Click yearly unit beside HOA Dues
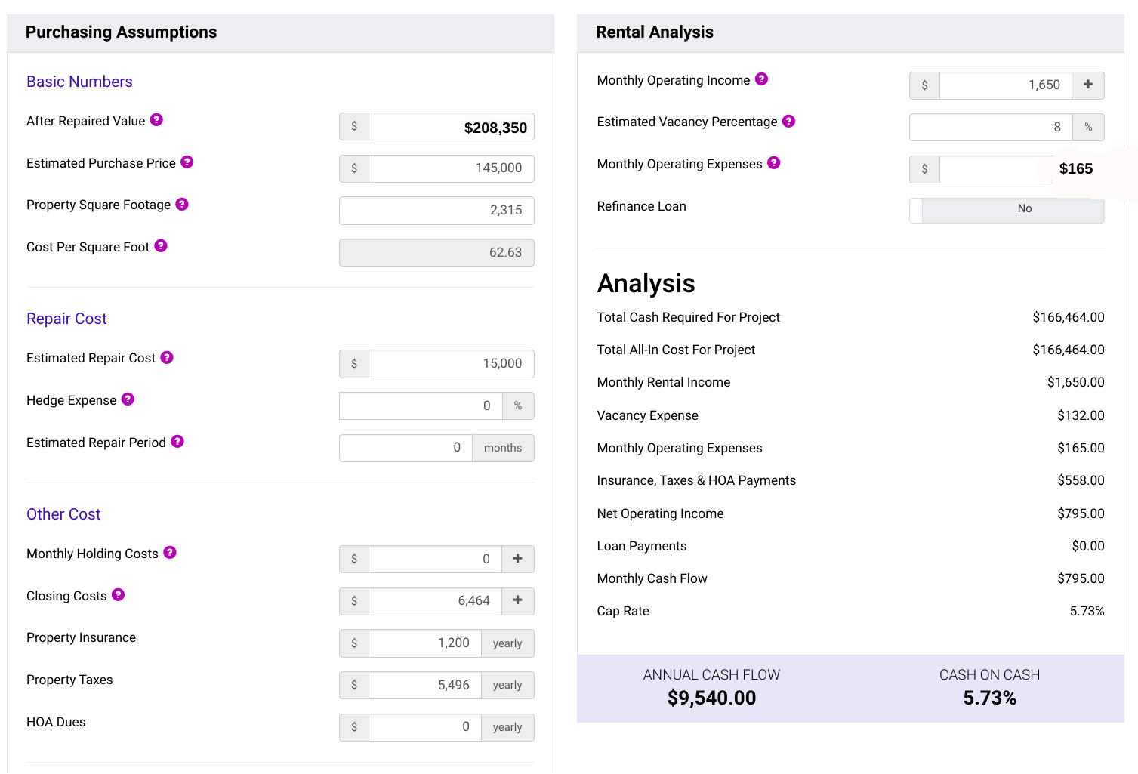The height and width of the screenshot is (774, 1138). pos(507,728)
